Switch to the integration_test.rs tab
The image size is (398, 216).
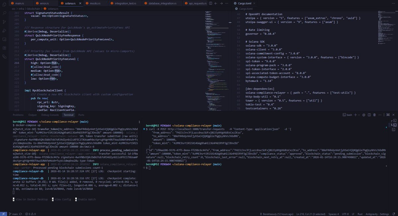click(124, 3)
